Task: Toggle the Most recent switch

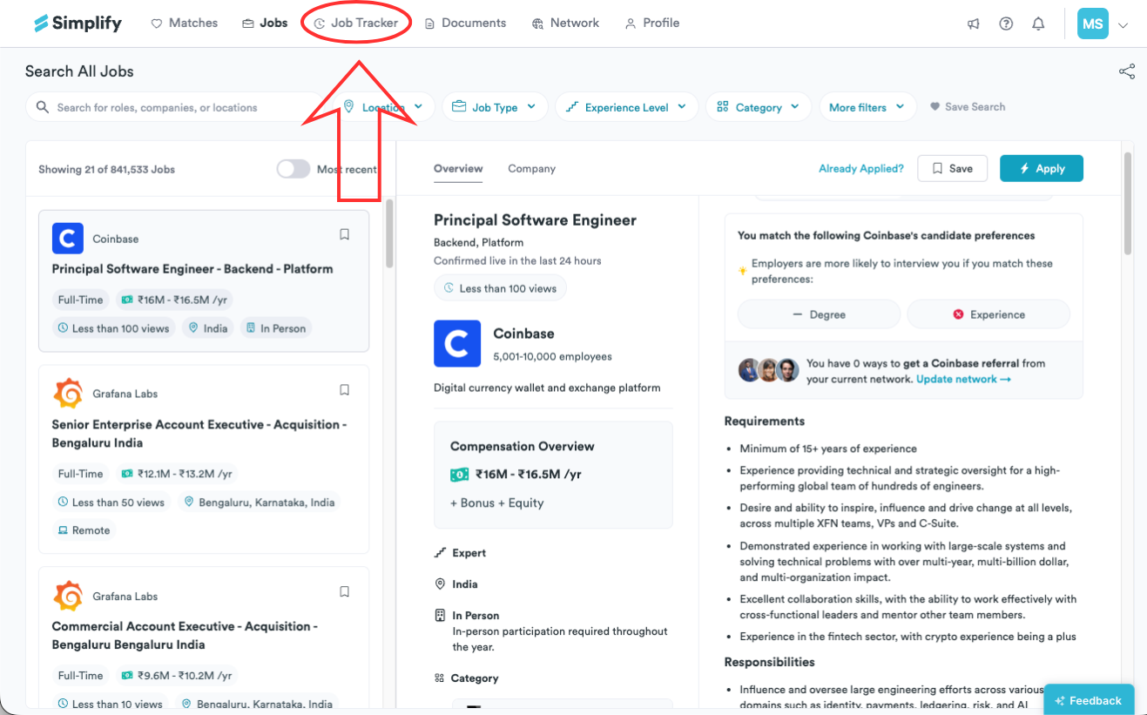Action: coord(293,169)
